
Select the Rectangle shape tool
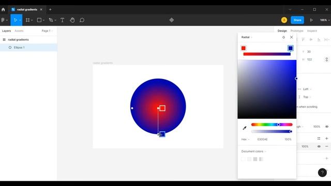[39, 20]
